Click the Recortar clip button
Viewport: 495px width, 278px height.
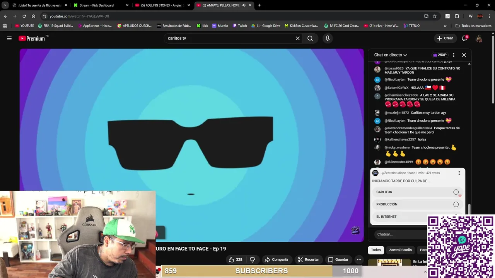308,259
